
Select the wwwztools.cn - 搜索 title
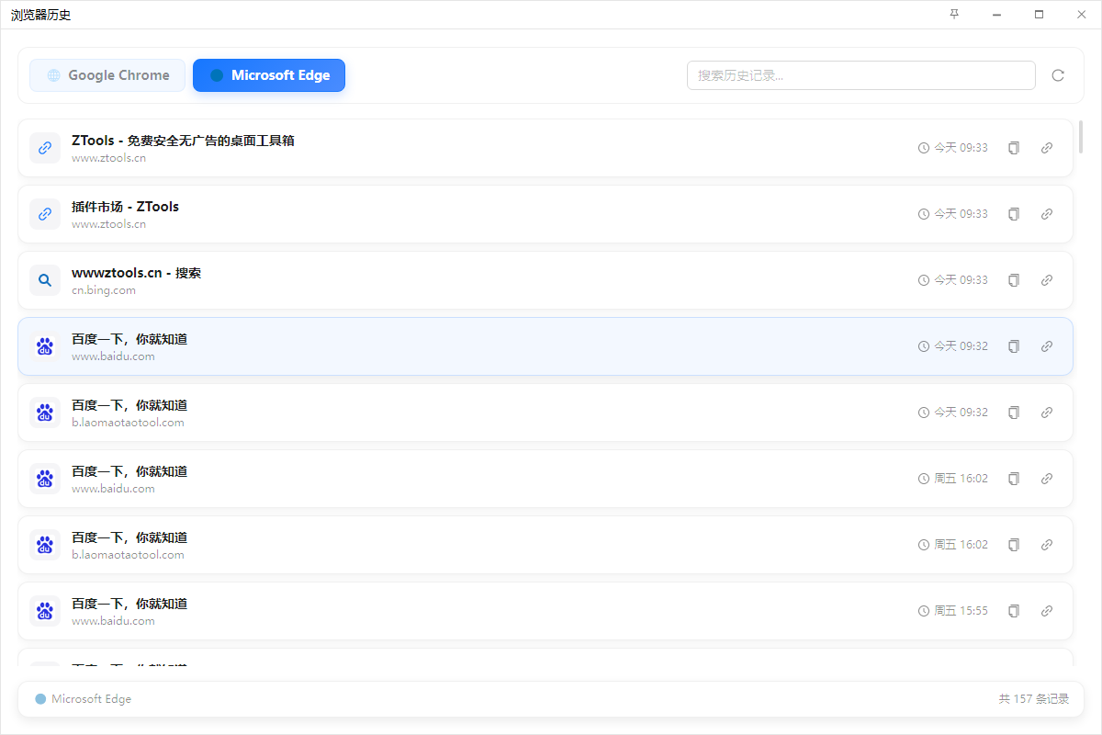(x=136, y=273)
